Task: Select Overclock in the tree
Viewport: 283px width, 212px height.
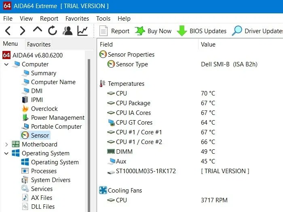Action: [x=44, y=109]
